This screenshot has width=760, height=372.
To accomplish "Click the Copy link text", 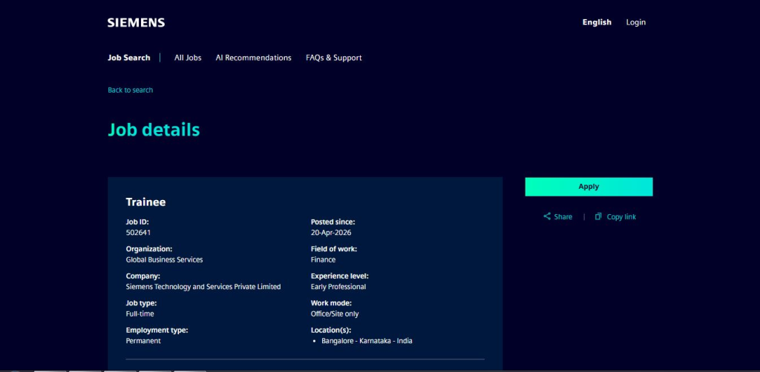I will pyautogui.click(x=621, y=216).
